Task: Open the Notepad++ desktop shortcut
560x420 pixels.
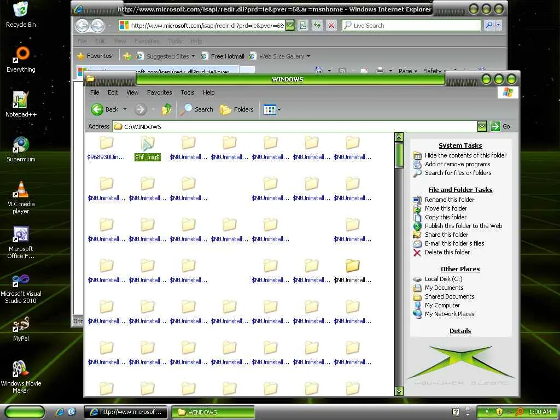Action: coord(21,104)
